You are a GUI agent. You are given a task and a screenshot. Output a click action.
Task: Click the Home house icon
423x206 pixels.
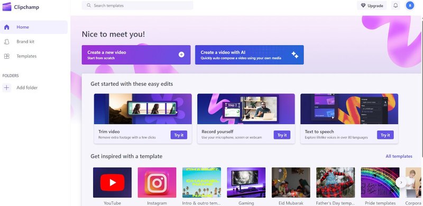[x=7, y=27]
